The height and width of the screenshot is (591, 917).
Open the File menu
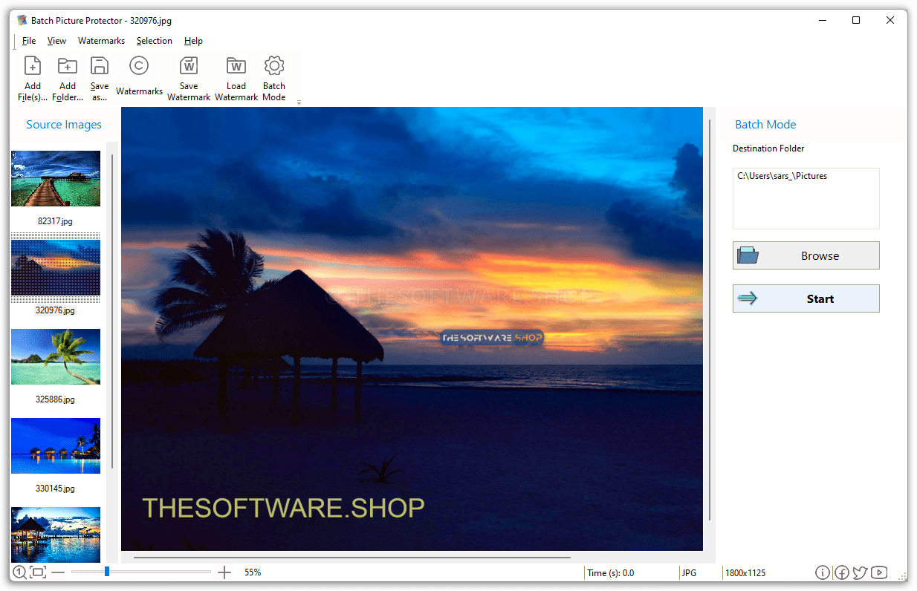click(29, 41)
